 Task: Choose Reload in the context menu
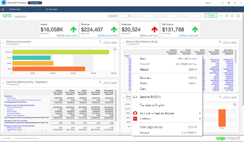[x=167, y=70]
